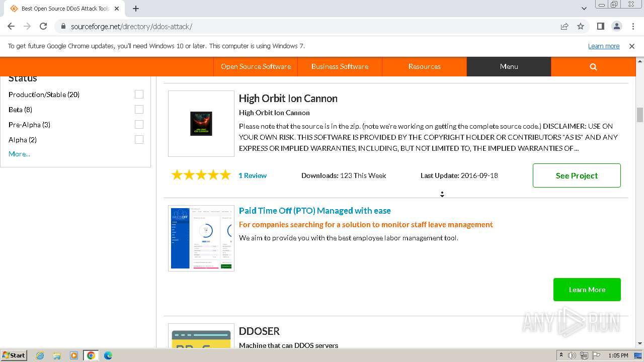Viewport: 644px width, 362px height.
Task: Check the Alpha (2) status filter
Action: pyautogui.click(x=139, y=140)
